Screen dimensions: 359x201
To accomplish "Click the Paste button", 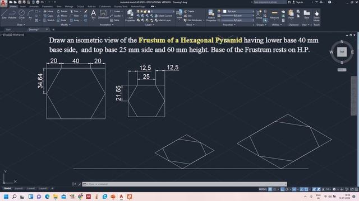I will pos(291,15).
